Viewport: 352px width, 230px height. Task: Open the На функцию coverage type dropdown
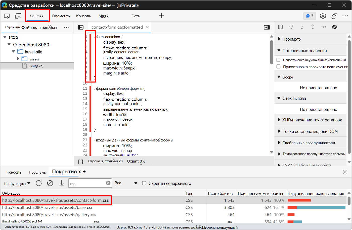click(17, 184)
